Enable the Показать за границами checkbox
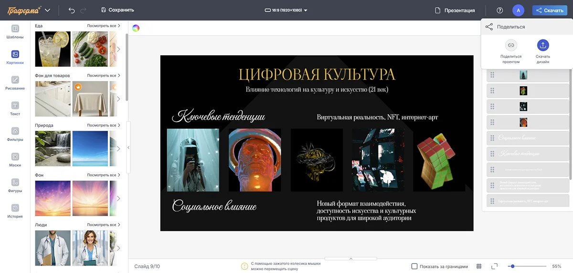The height and width of the screenshot is (273, 573). pos(414,266)
